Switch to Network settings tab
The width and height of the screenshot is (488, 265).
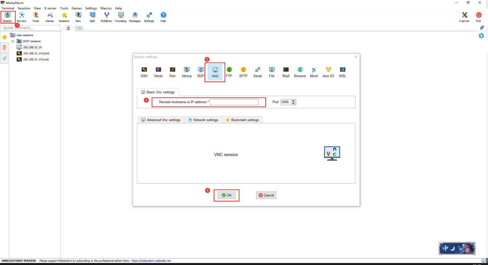pos(203,120)
